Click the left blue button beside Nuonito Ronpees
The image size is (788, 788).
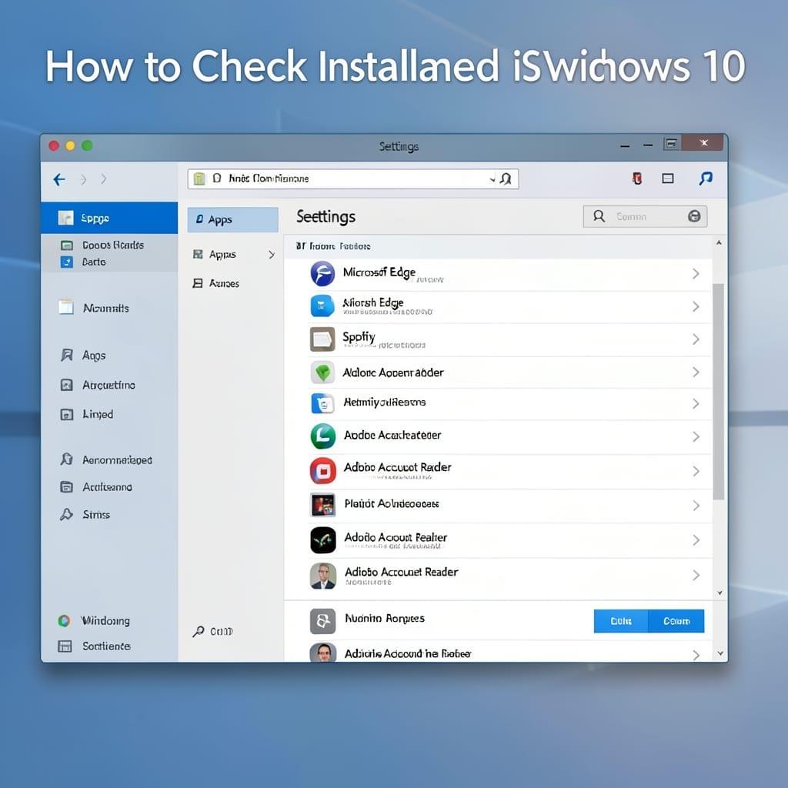(x=621, y=621)
